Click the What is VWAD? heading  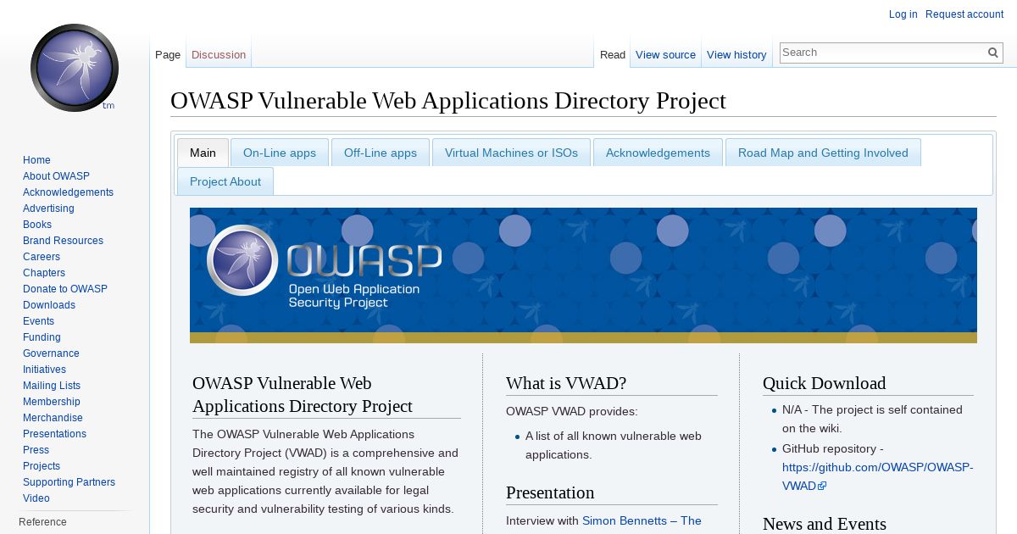coord(566,383)
